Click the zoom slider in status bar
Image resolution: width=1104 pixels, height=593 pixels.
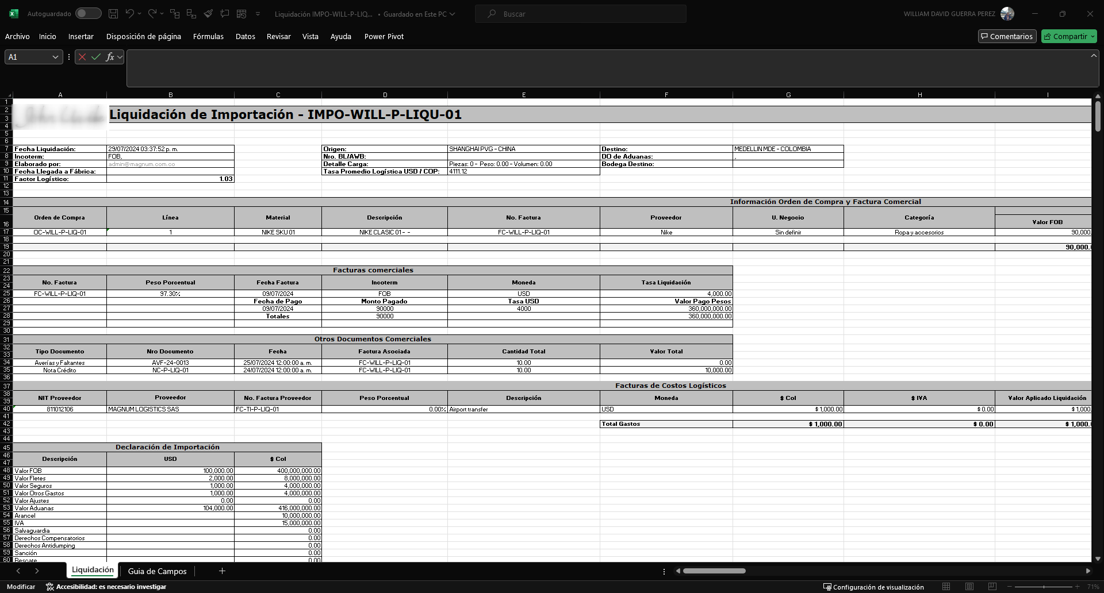coord(1044,587)
